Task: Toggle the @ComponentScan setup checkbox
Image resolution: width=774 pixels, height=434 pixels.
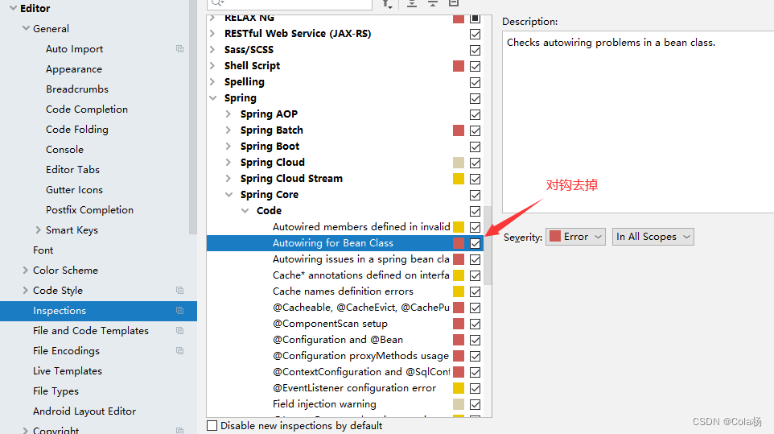Action: pyautogui.click(x=475, y=324)
